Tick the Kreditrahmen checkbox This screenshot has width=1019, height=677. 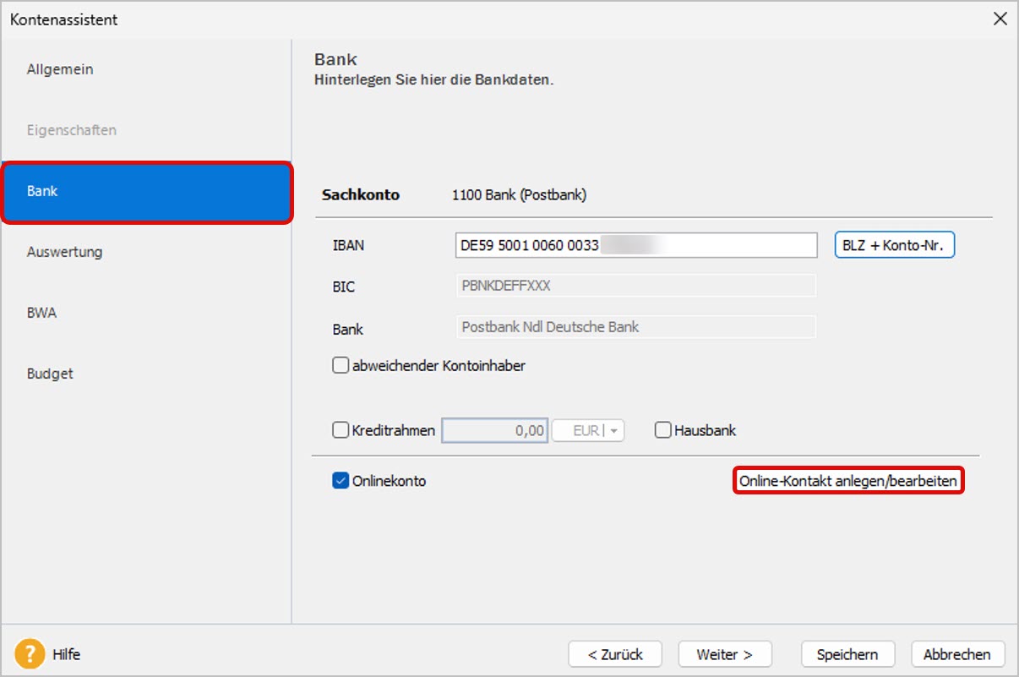point(341,430)
